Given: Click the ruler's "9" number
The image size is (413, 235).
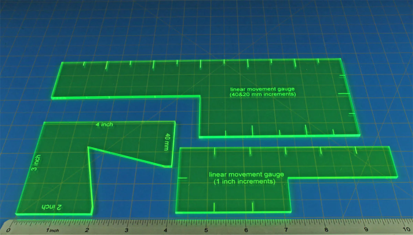Looking at the screenshot, I should (366, 228).
